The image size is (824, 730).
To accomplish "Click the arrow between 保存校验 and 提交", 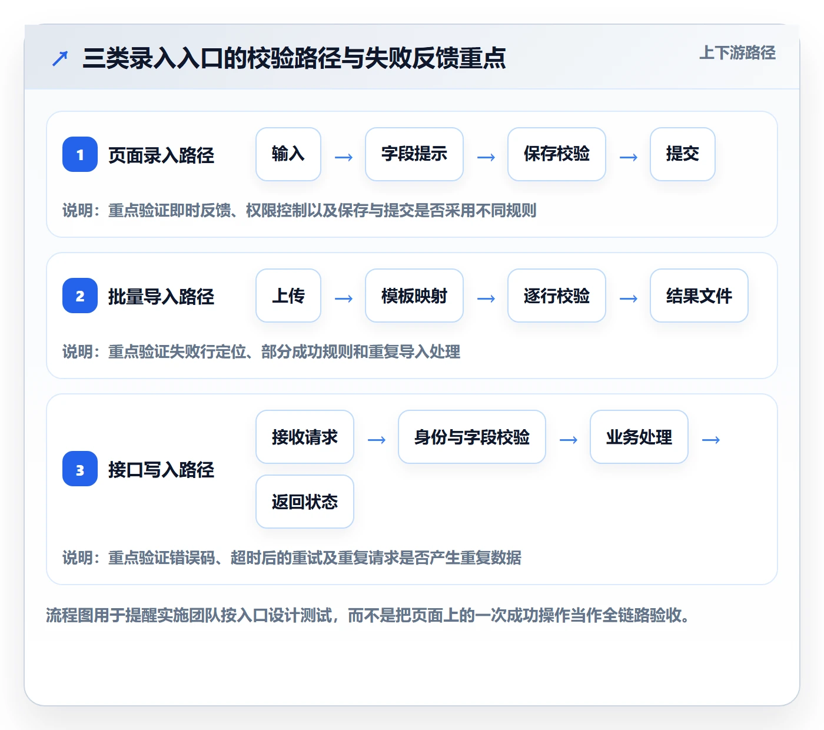I will pos(629,157).
